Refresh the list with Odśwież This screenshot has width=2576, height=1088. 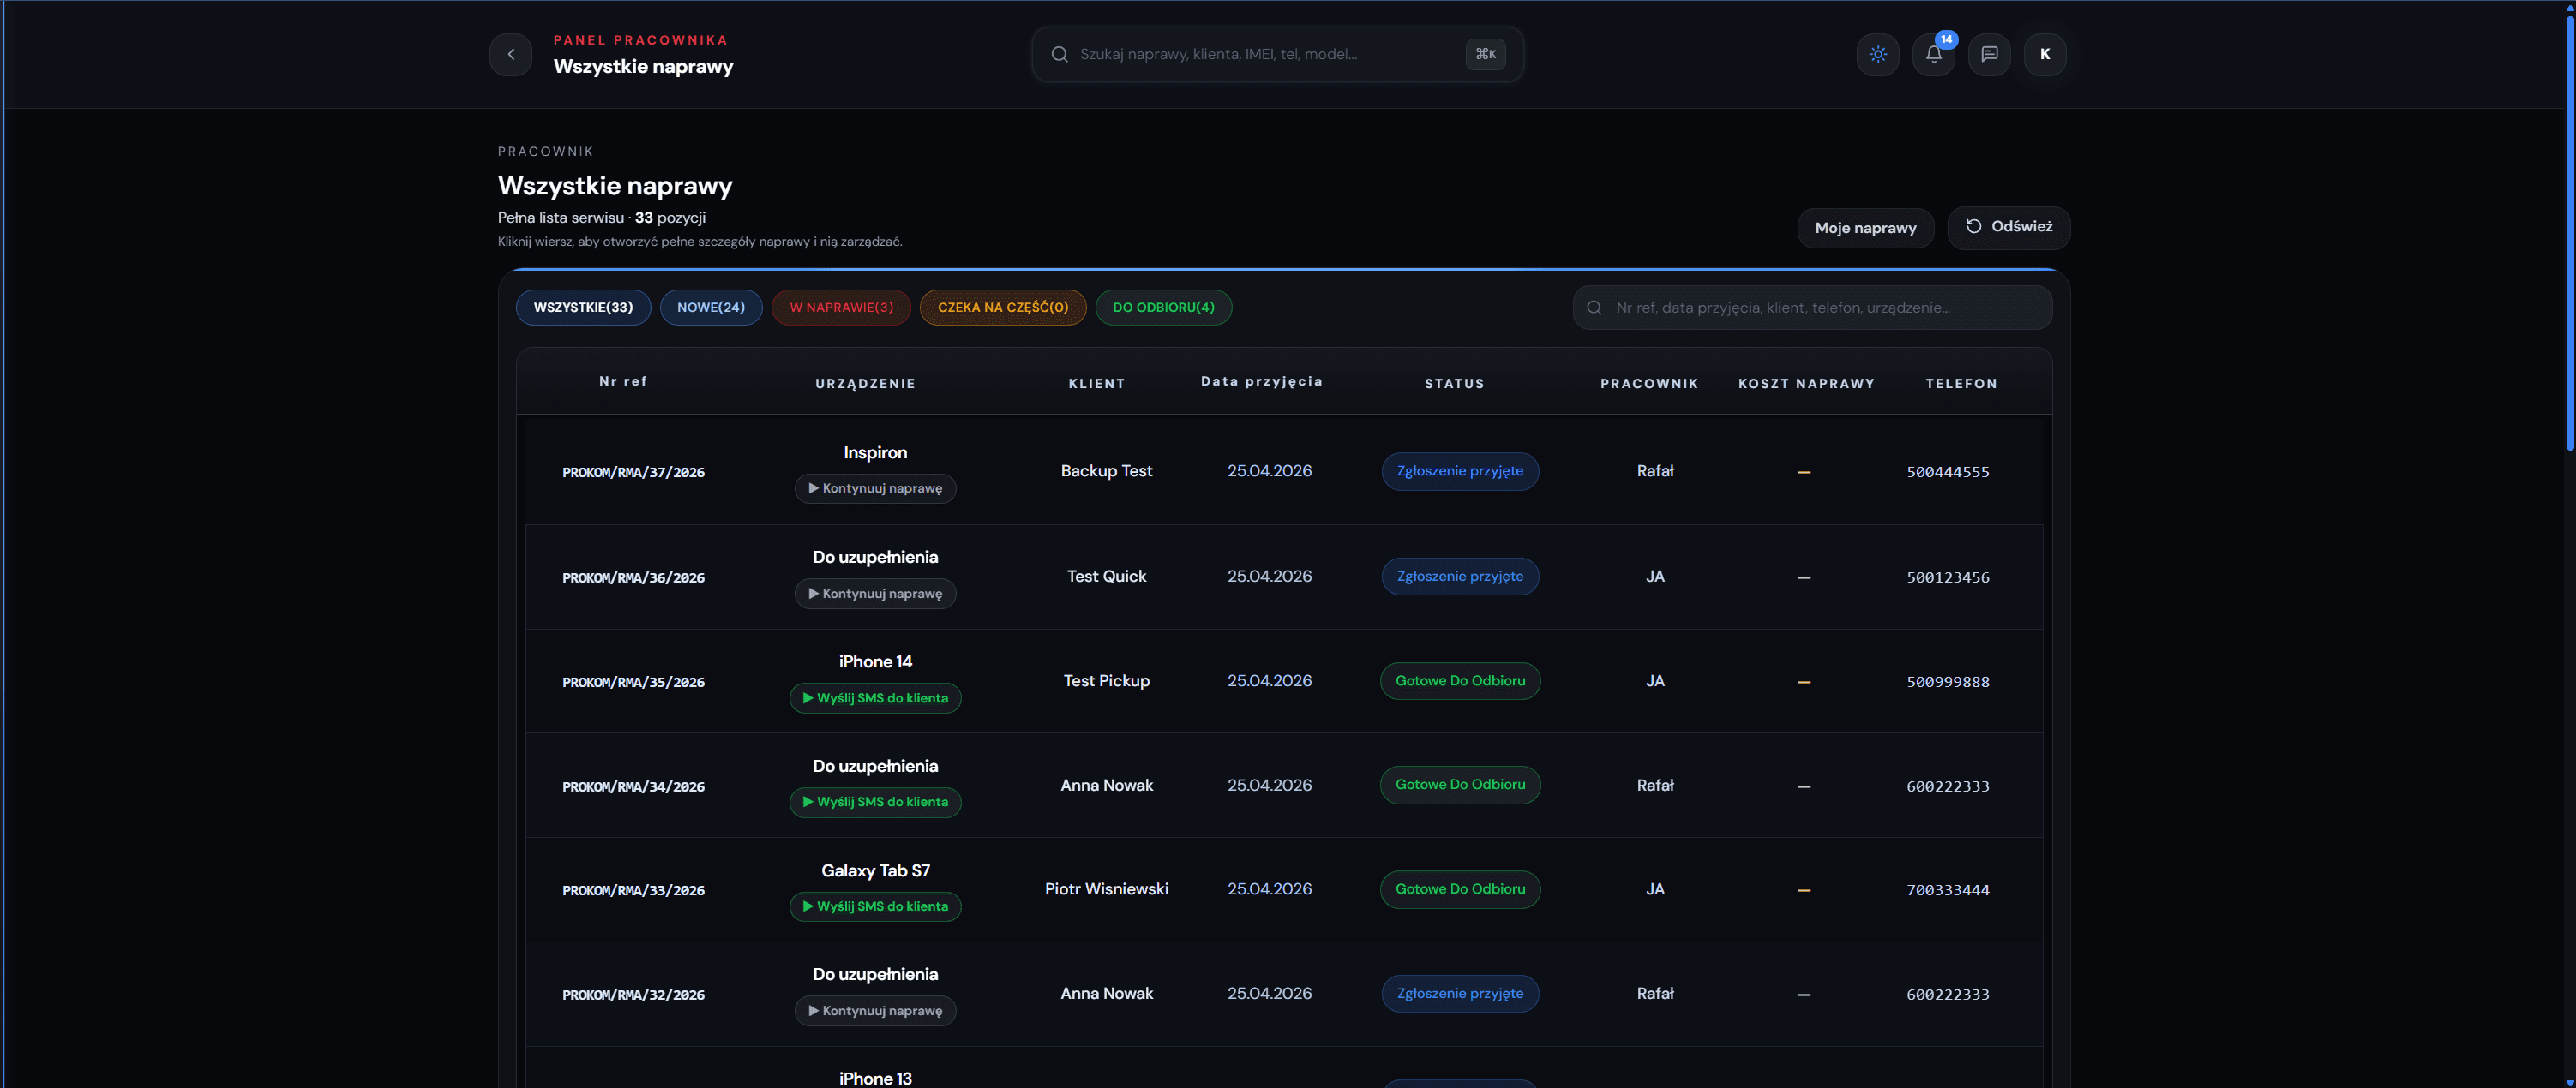pyautogui.click(x=2008, y=227)
